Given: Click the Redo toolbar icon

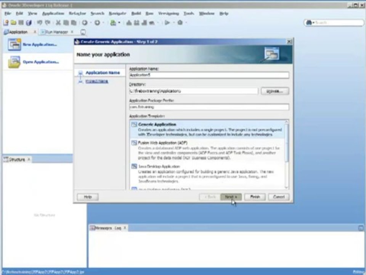Looking at the screenshot, I should (48, 23).
